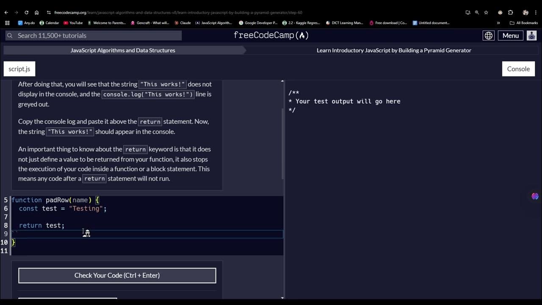The image size is (542, 305).
Task: Open the Welcome to Parents bookmark
Action: pyautogui.click(x=108, y=23)
